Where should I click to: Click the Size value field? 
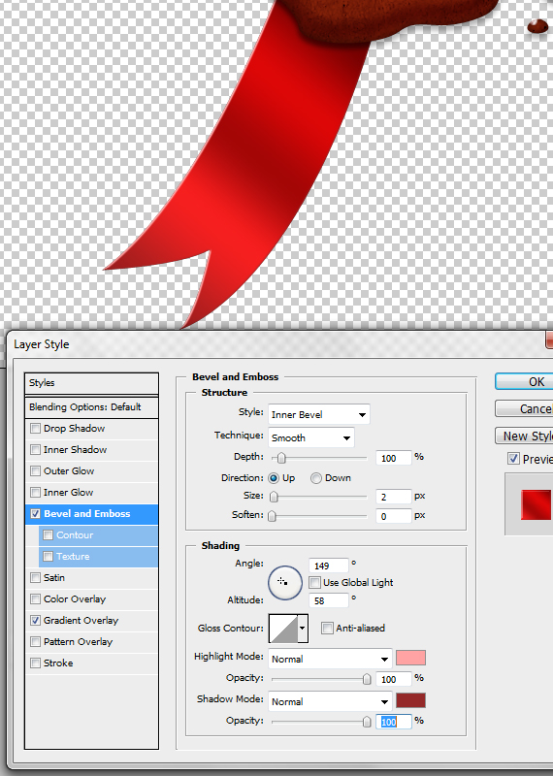(393, 497)
